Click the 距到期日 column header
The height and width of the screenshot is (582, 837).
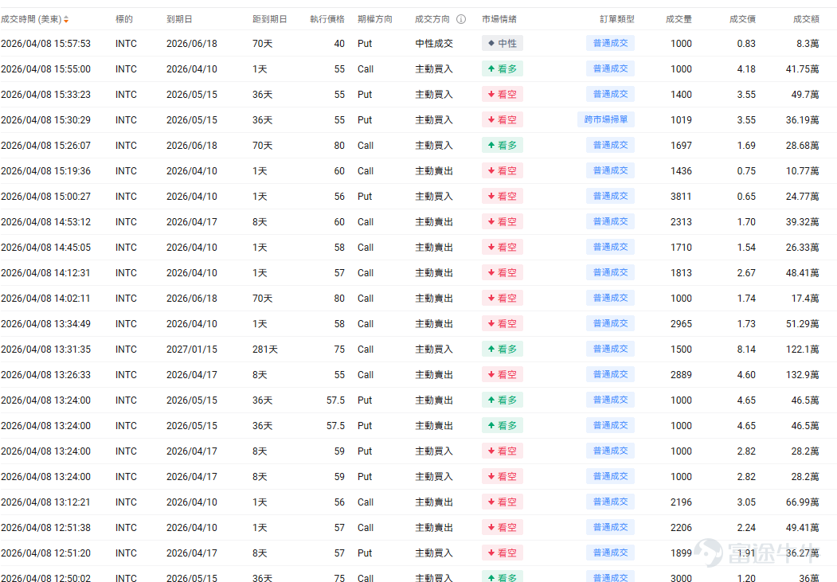[269, 19]
